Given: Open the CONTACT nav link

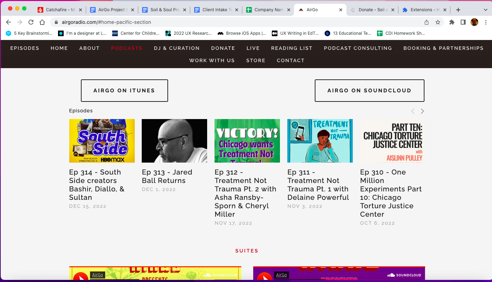Looking at the screenshot, I should [x=290, y=60].
